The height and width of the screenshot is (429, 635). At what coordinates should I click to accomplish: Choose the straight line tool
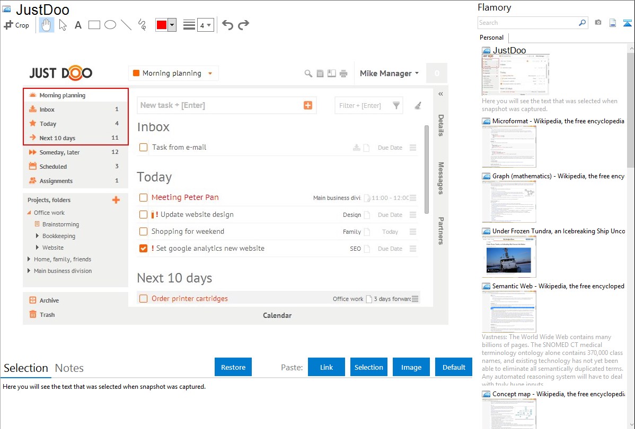click(126, 25)
